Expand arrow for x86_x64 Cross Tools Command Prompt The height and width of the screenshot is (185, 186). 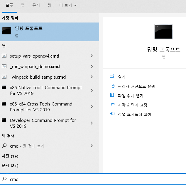[x=92, y=107]
